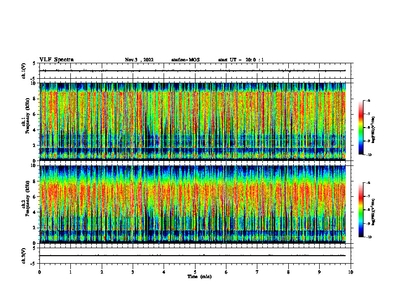The height and width of the screenshot is (305, 395).
Task: Click the "station=MOS" header label
Action: click(186, 60)
